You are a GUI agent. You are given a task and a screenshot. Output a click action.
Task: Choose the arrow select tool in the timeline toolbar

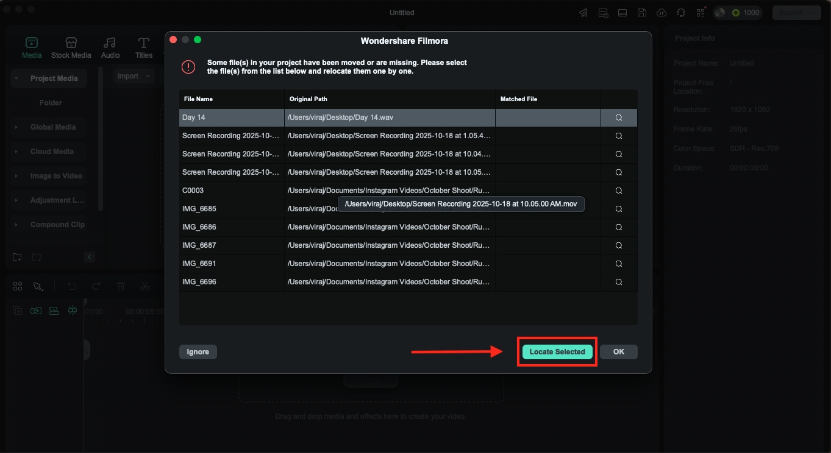(x=38, y=286)
